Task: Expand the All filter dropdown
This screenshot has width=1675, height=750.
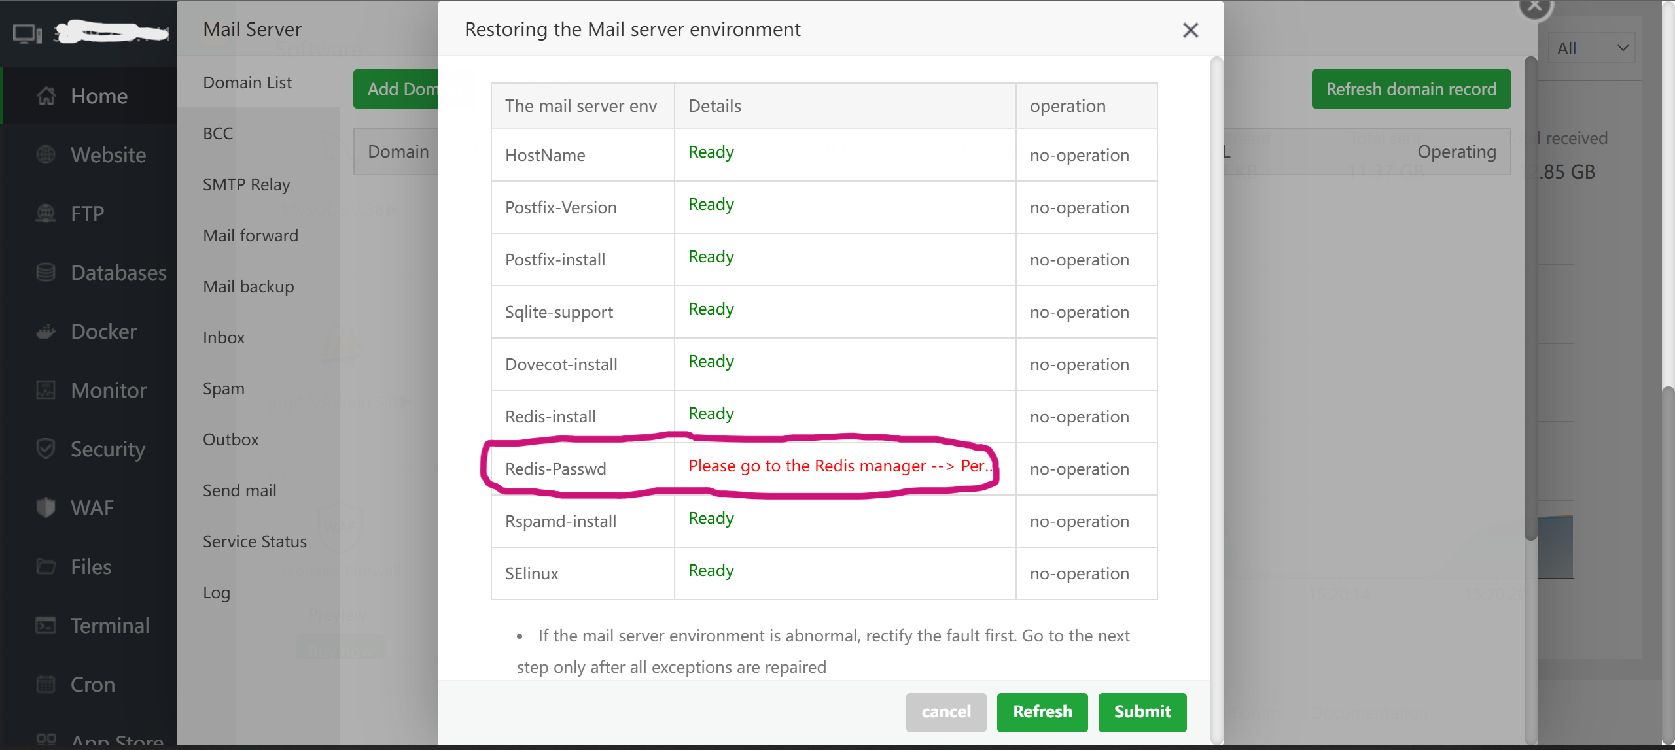Action: pyautogui.click(x=1591, y=48)
